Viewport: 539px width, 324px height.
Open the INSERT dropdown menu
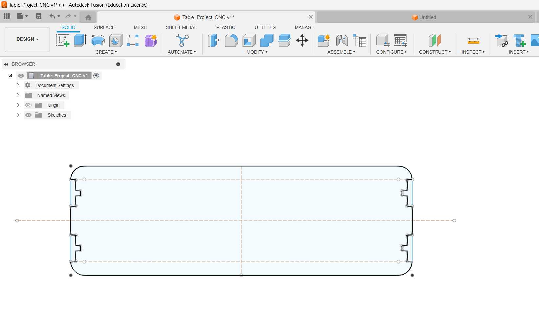(x=519, y=52)
